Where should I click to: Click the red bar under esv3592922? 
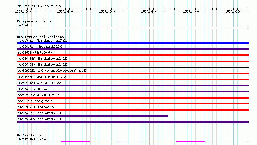(133, 74)
